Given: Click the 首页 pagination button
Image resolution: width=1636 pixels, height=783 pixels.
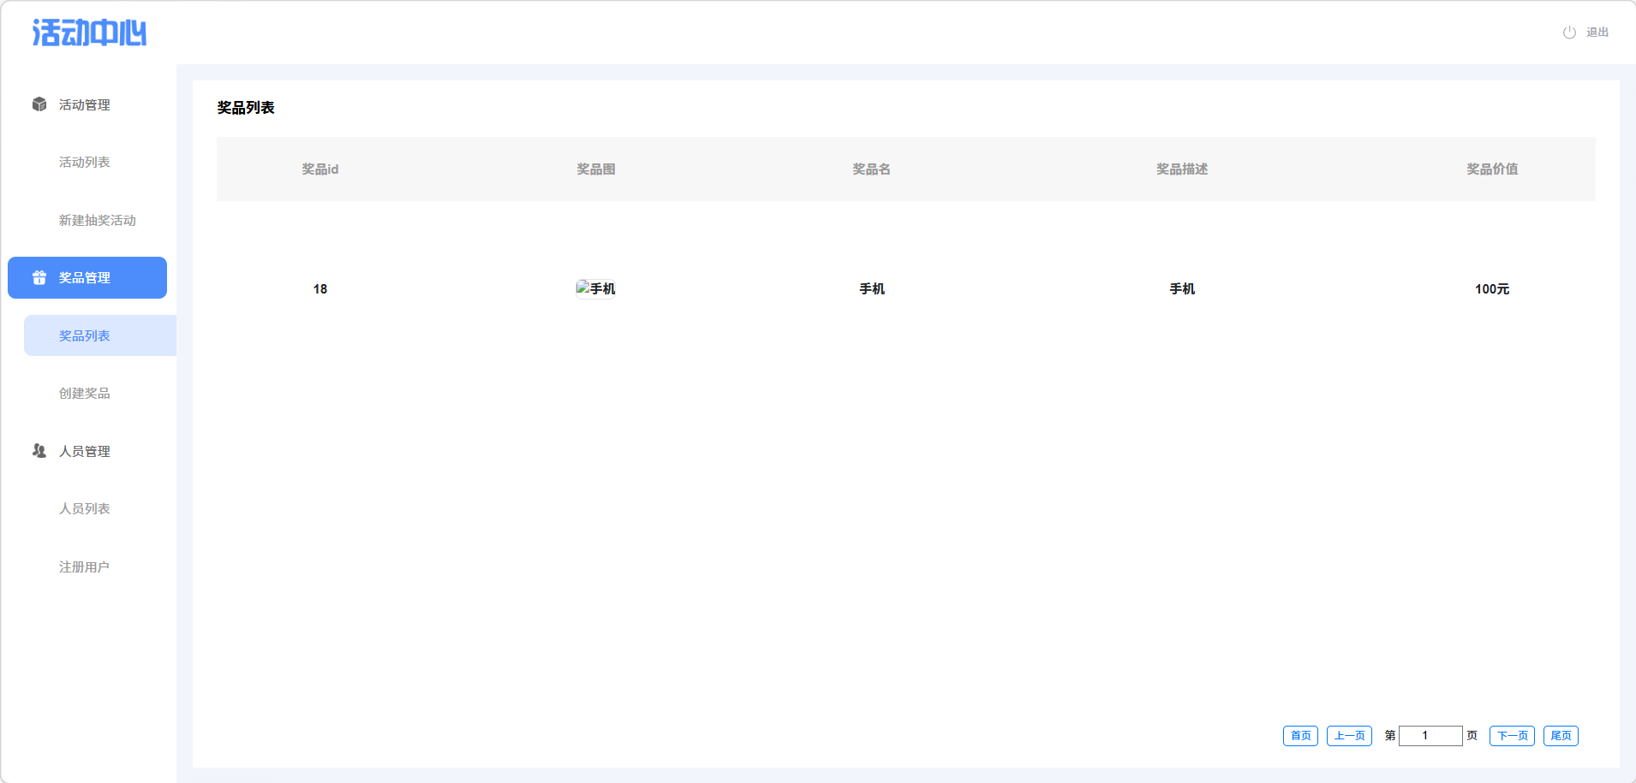Looking at the screenshot, I should pos(1300,736).
